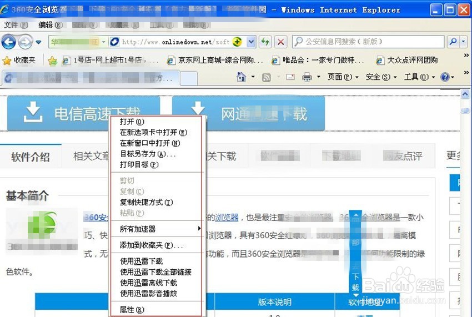
Task: Click the green 360 browser logo thumbnail
Action: 42,224
